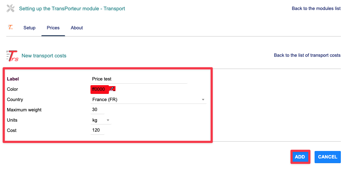Return to the list of transport costs

pos(307,55)
